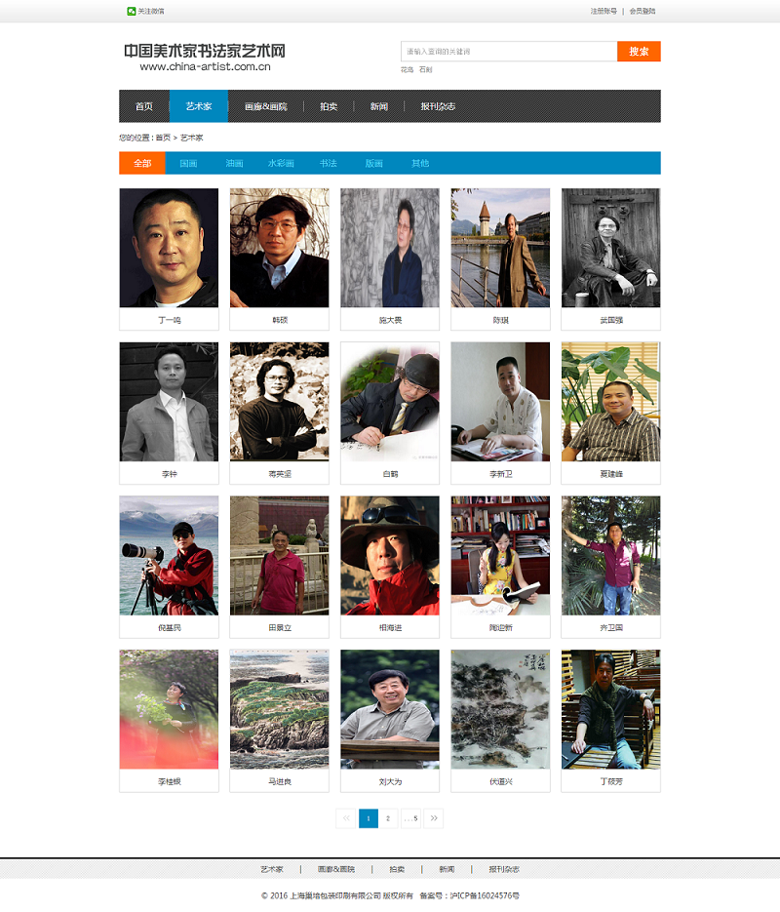This screenshot has width=780, height=912.
Task: Click the previous page arrow («)
Action: point(346,818)
